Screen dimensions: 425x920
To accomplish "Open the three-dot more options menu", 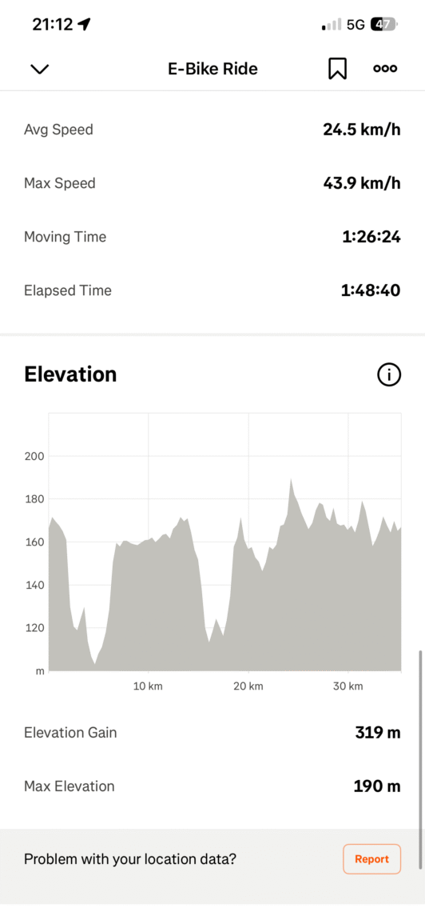I will click(385, 69).
